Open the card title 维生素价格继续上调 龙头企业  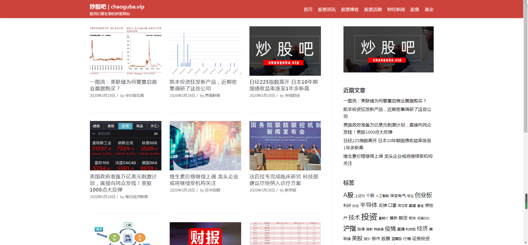point(204,180)
